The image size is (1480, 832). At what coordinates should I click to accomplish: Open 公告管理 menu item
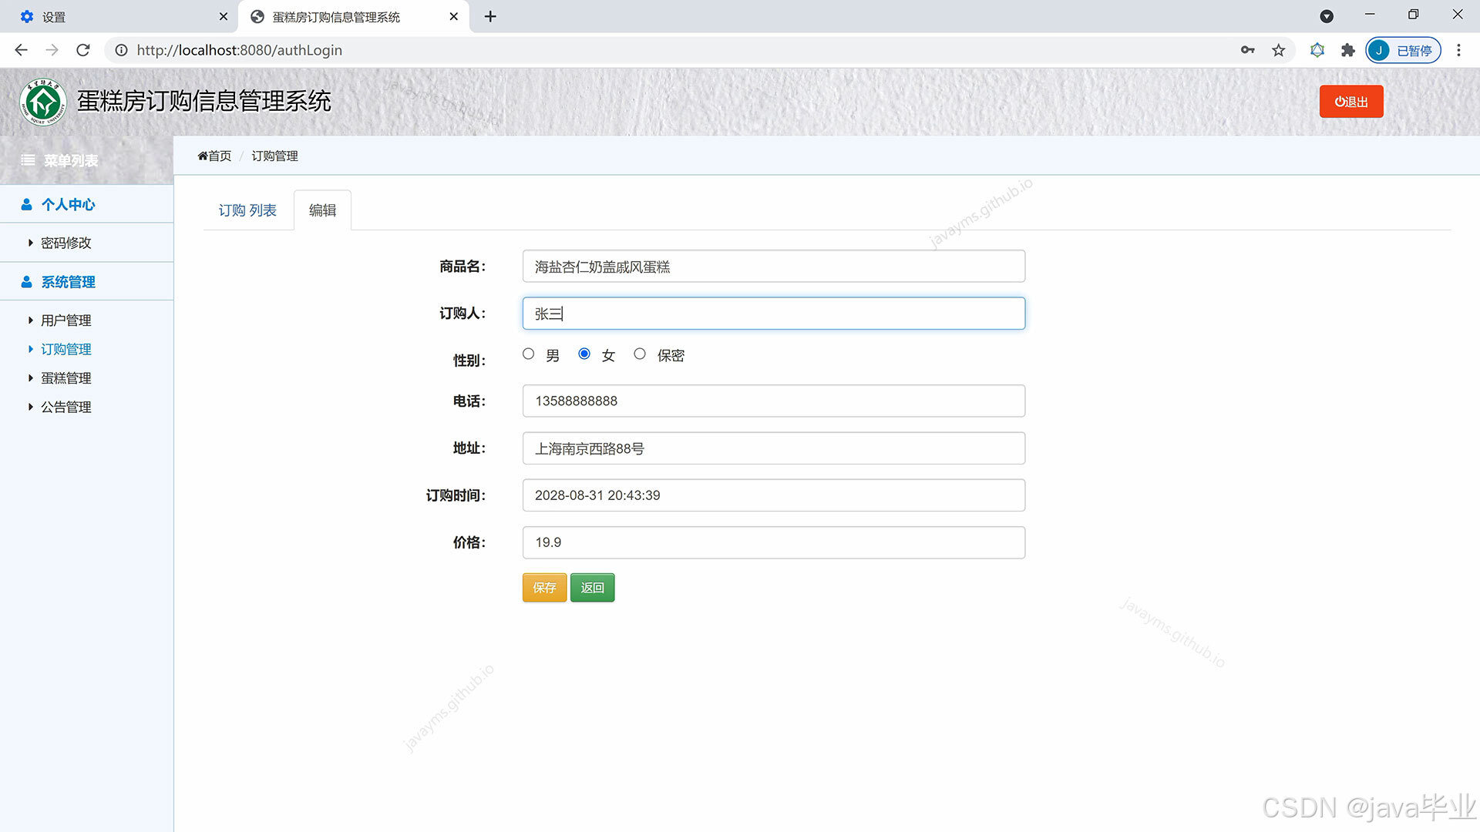[x=66, y=407]
